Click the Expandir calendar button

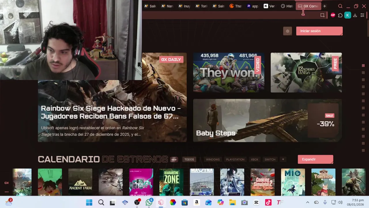click(x=315, y=159)
